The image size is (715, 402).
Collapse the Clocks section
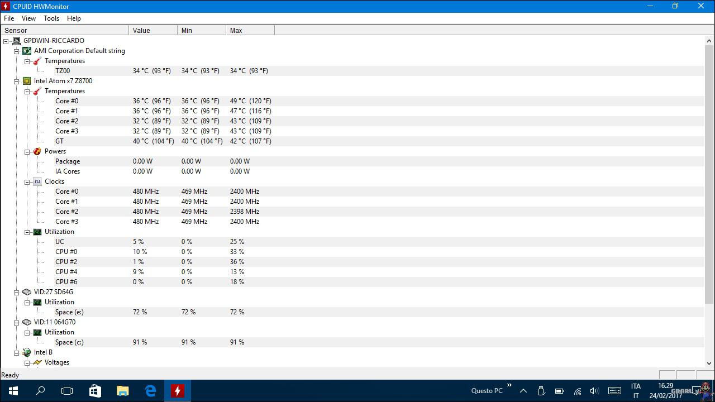tap(27, 181)
